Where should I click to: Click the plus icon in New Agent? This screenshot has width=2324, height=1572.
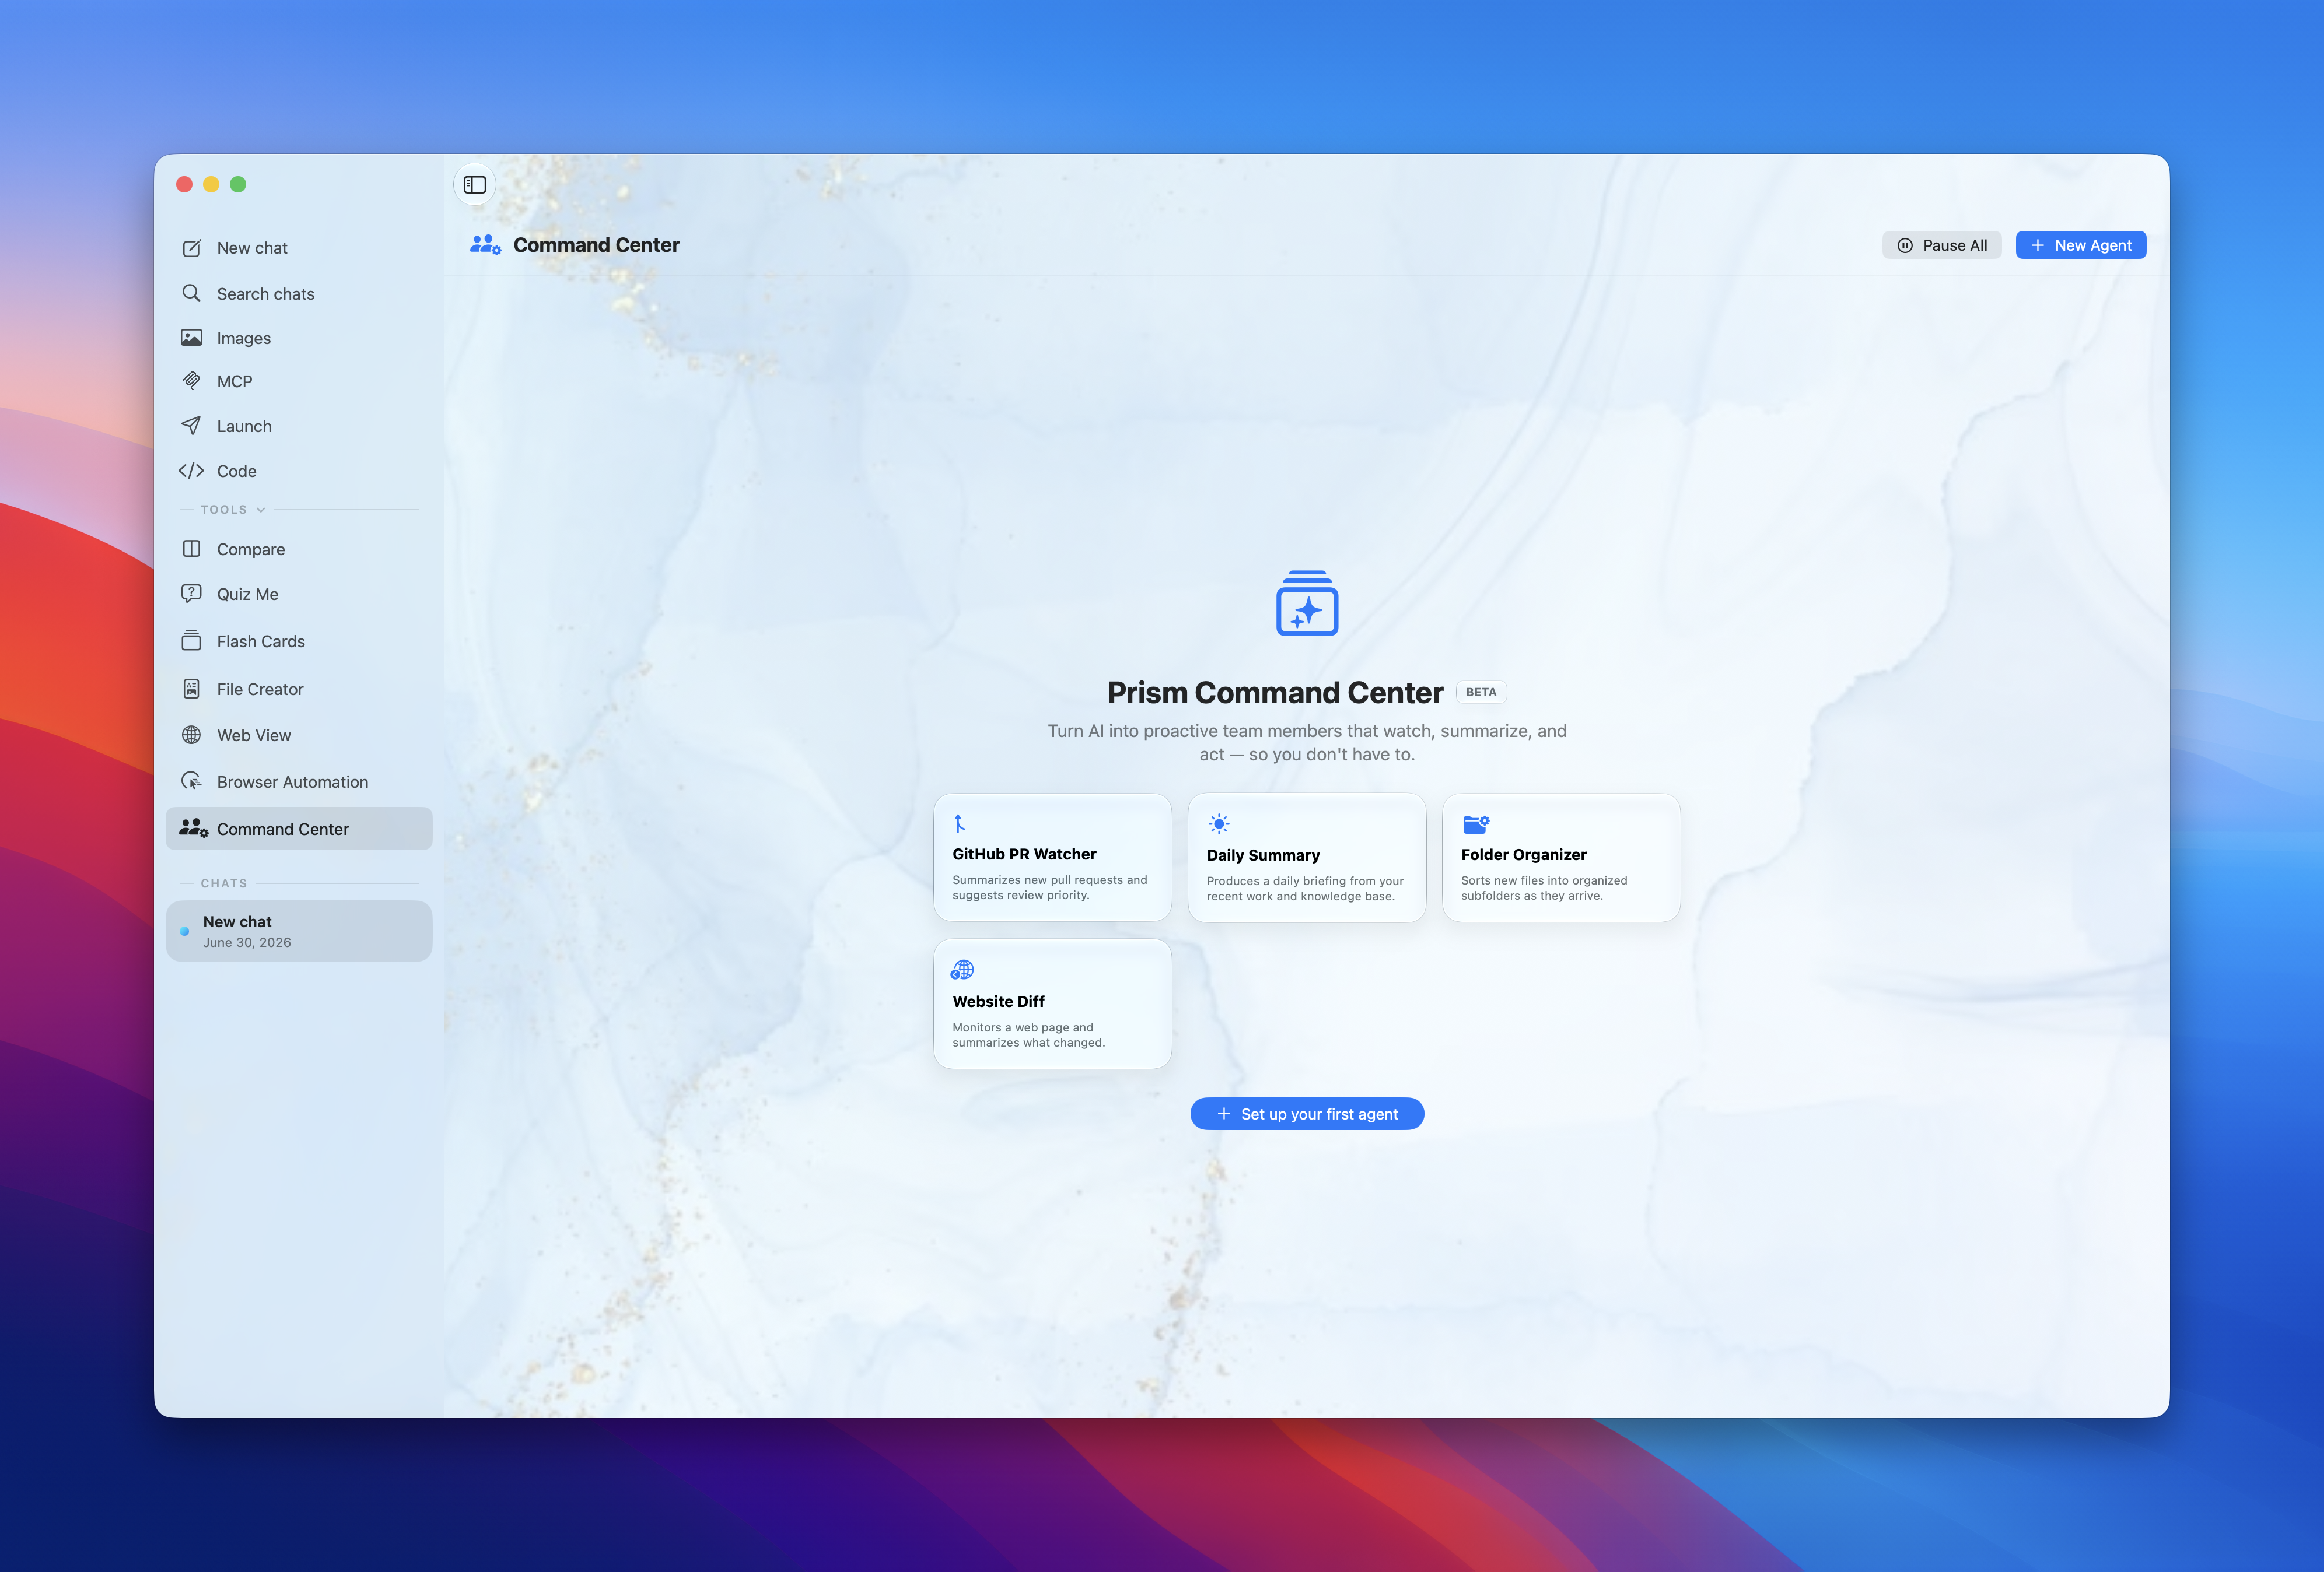2037,246
